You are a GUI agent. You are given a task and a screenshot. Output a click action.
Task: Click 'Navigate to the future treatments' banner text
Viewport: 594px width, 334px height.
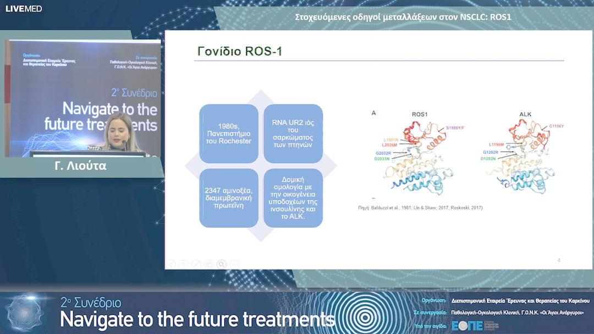[197, 319]
